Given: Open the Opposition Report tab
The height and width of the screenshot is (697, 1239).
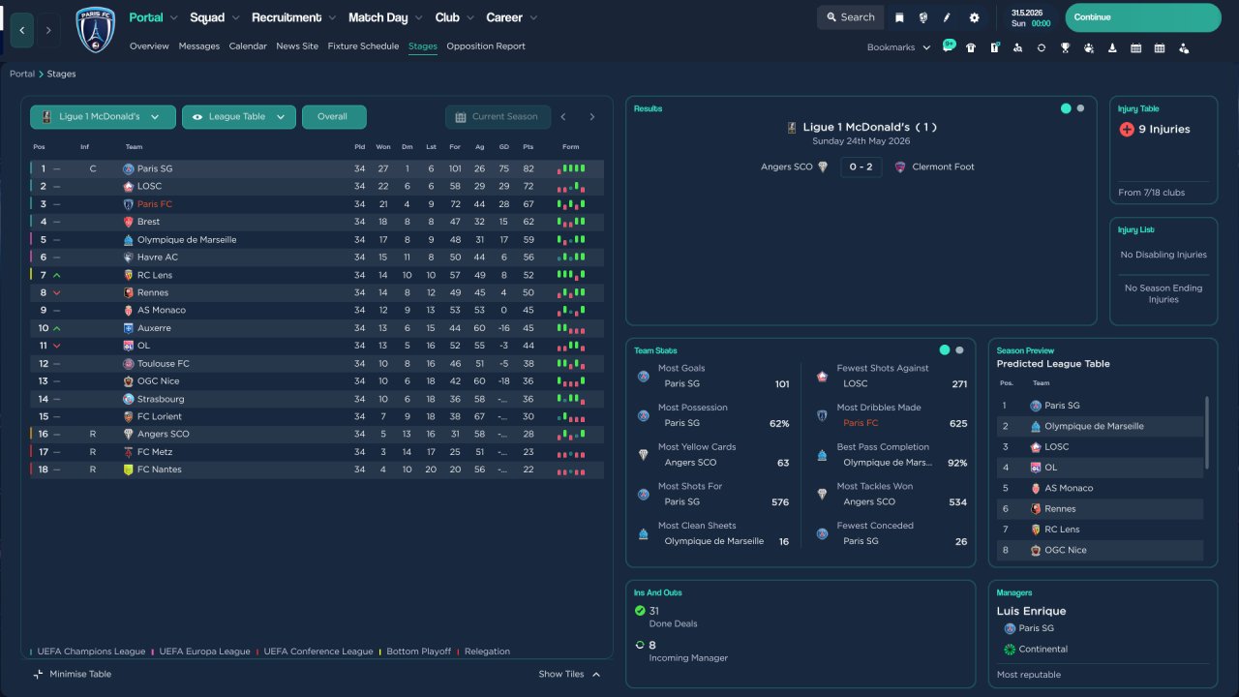Looking at the screenshot, I should point(486,46).
